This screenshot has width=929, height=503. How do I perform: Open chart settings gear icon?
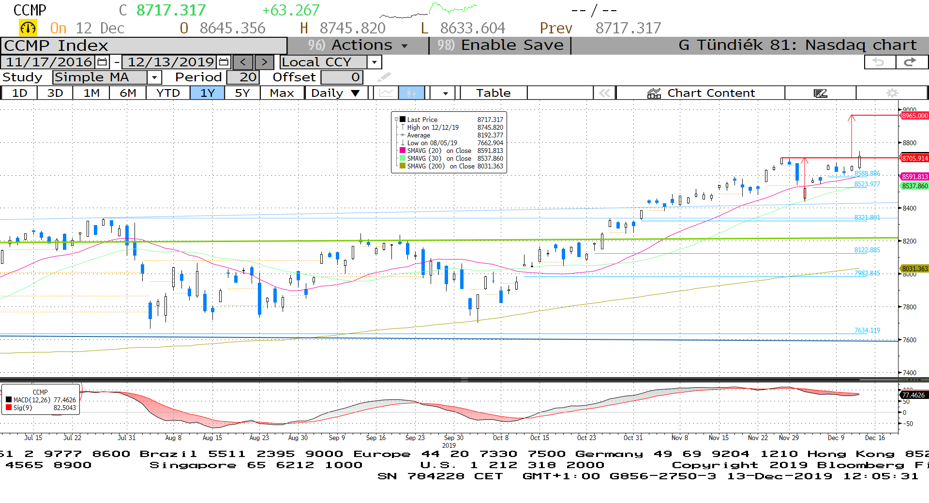[x=892, y=93]
